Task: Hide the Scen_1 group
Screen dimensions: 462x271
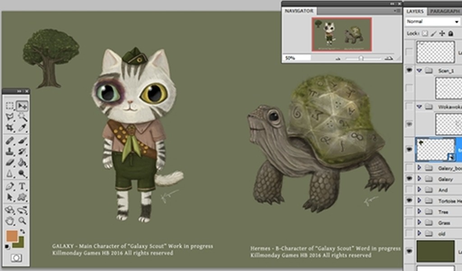Action: [409, 70]
